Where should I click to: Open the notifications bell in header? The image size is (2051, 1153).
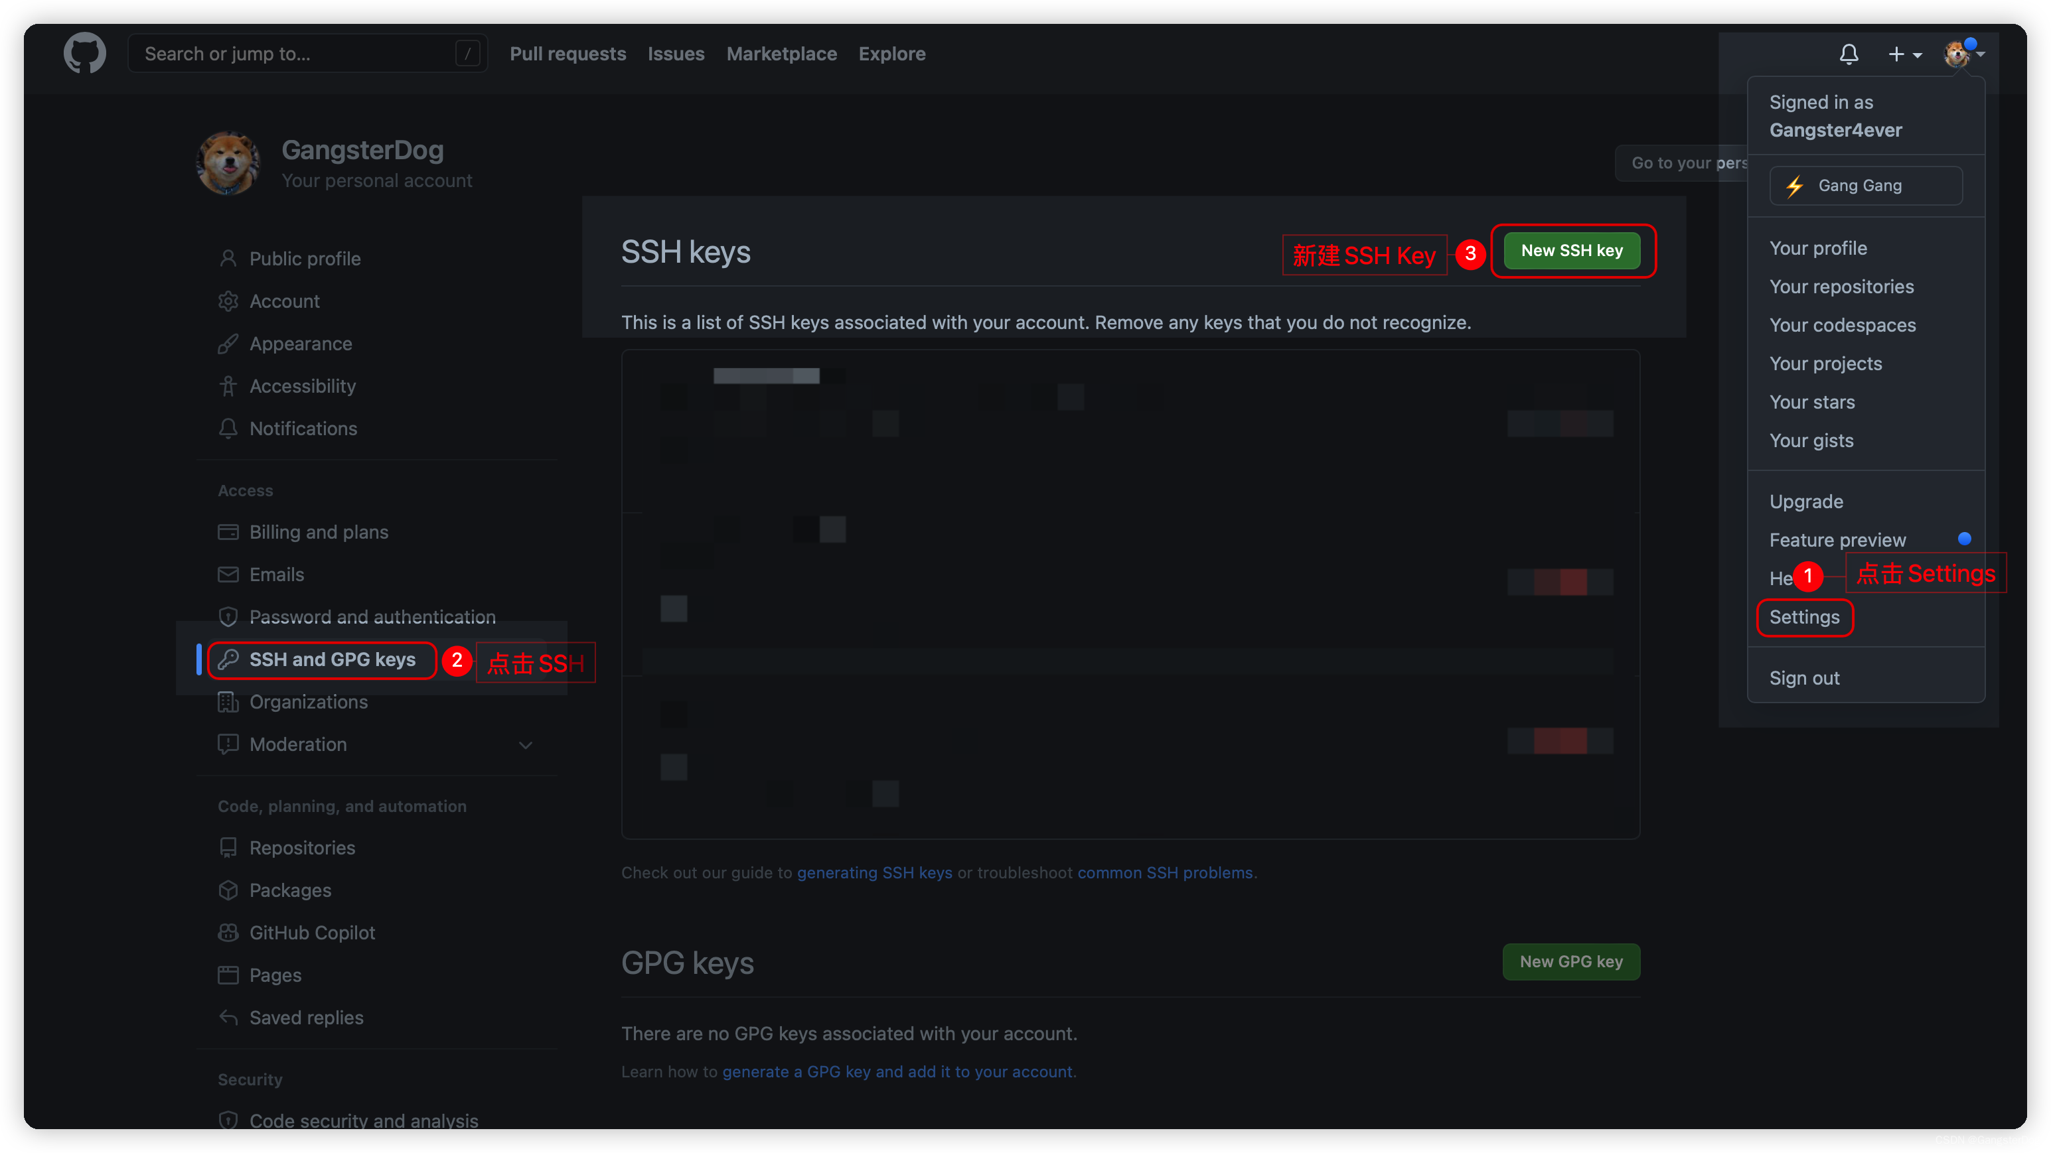click(x=1849, y=54)
